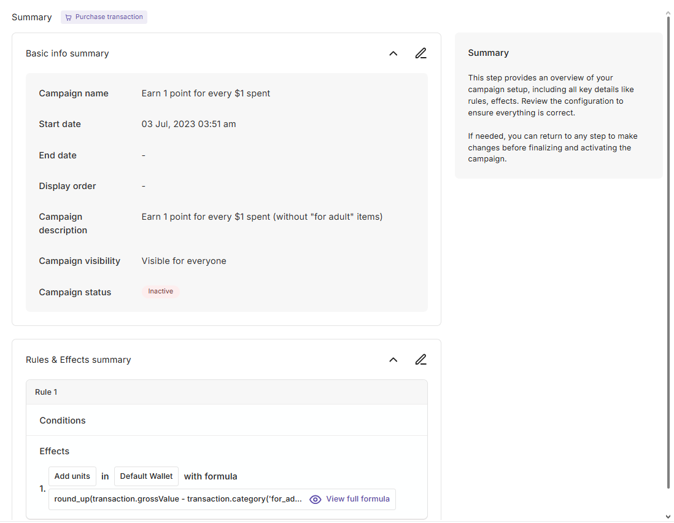
Task: Click the Visible for everyone visibility value
Action: coord(184,261)
